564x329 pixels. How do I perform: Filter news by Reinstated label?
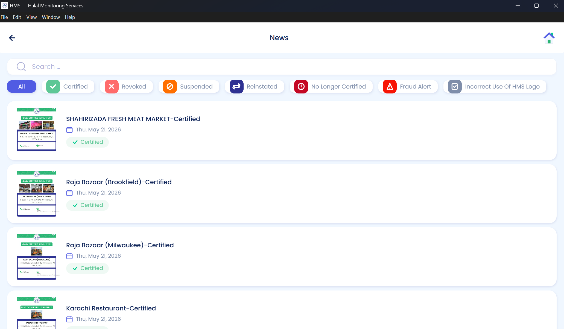[x=262, y=87]
